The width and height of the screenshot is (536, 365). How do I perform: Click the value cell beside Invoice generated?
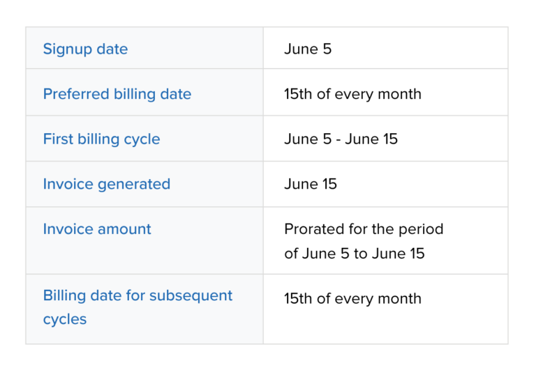coord(385,184)
